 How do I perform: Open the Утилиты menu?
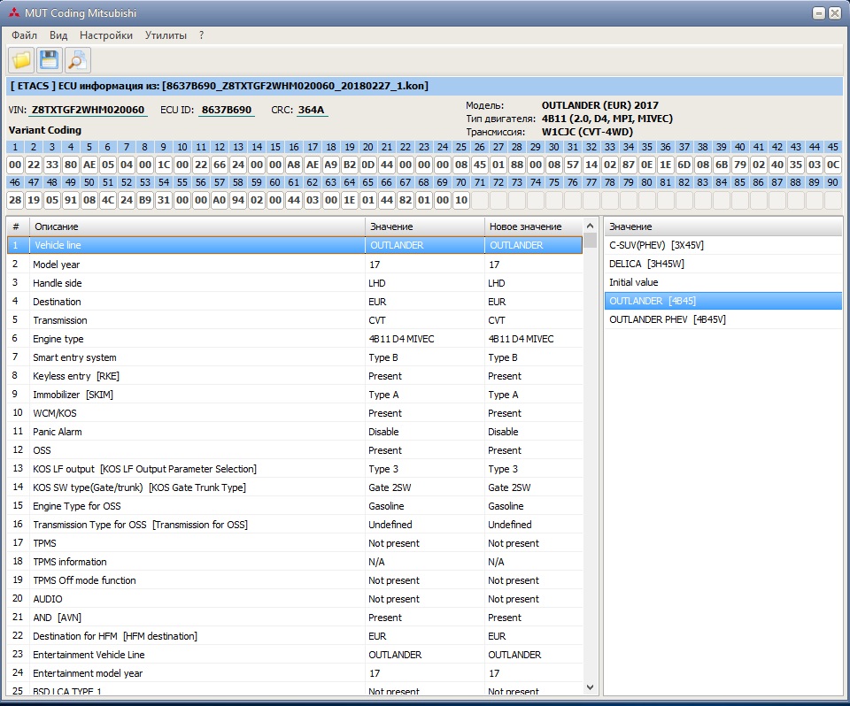pyautogui.click(x=166, y=35)
